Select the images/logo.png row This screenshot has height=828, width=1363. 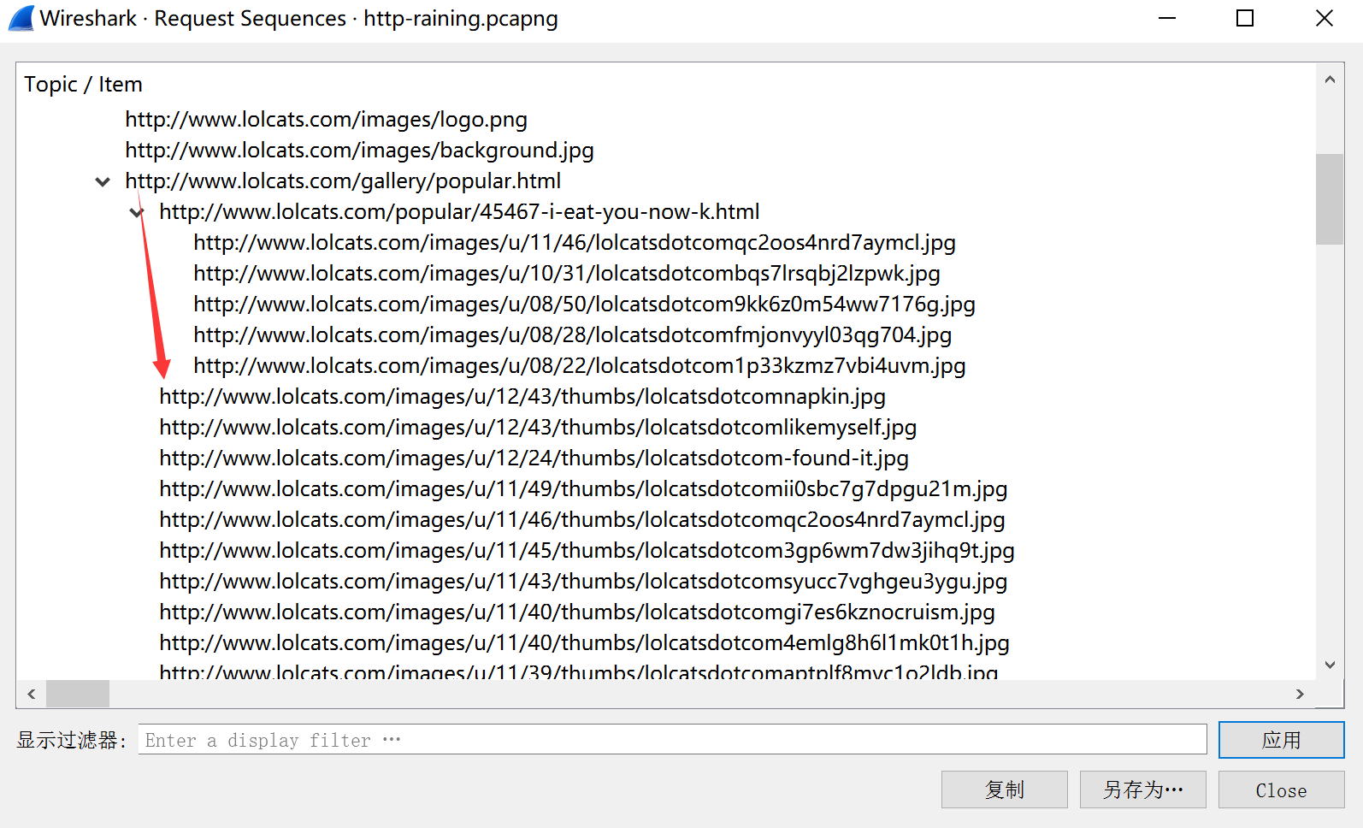click(326, 120)
